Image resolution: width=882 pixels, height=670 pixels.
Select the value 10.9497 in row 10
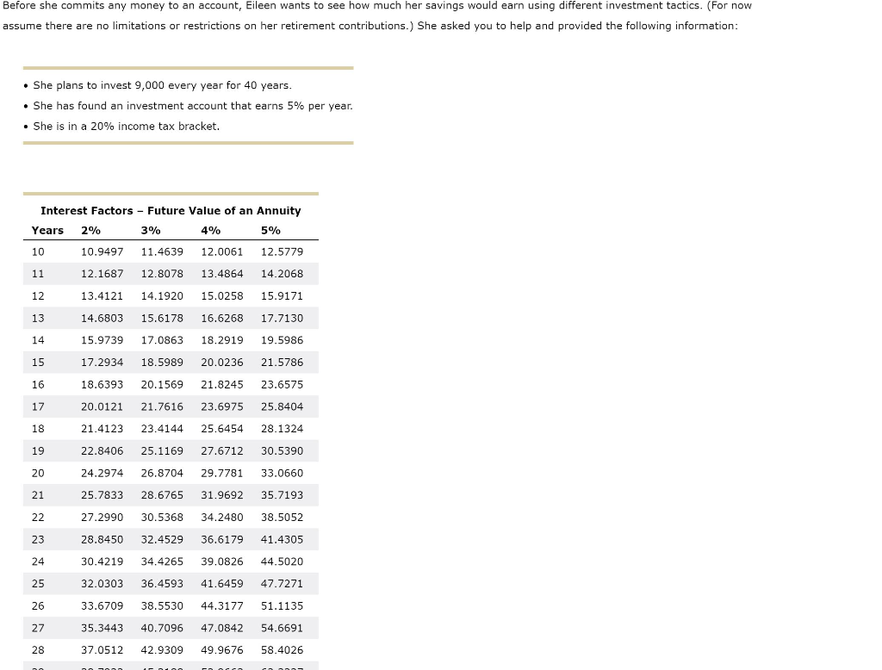(x=102, y=252)
